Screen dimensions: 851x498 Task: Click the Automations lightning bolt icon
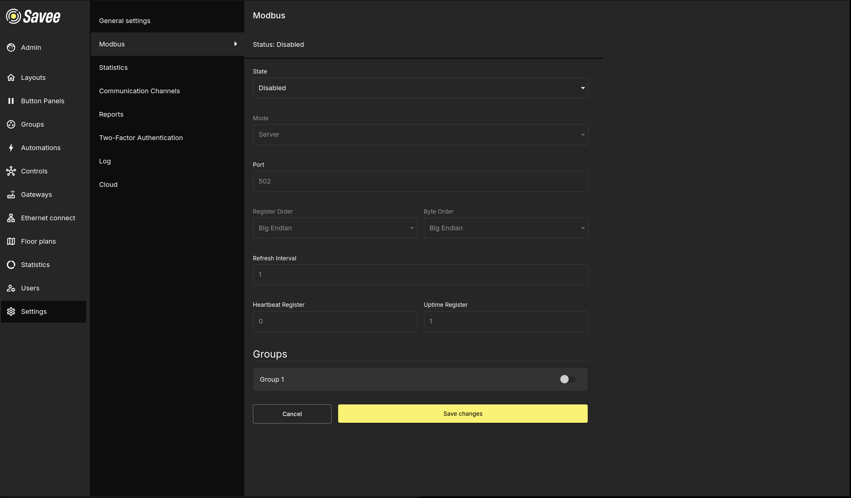11,148
